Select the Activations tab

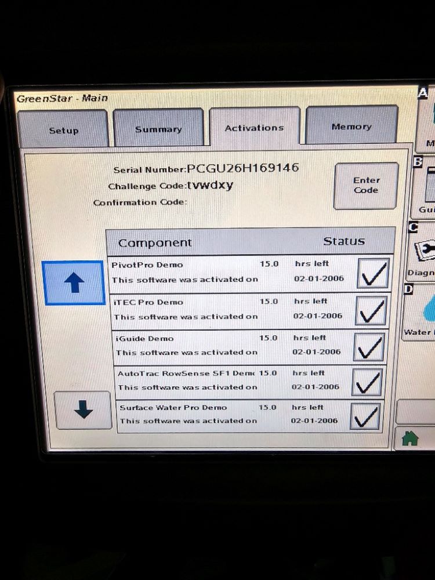(255, 127)
